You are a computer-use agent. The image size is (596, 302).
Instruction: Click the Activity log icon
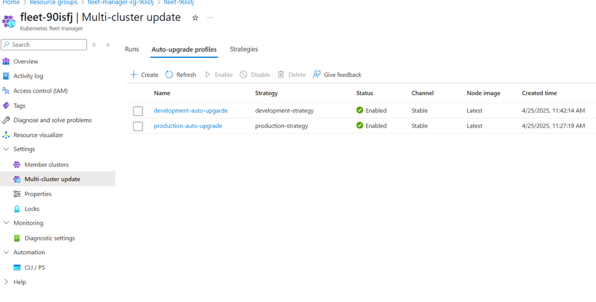click(6, 76)
